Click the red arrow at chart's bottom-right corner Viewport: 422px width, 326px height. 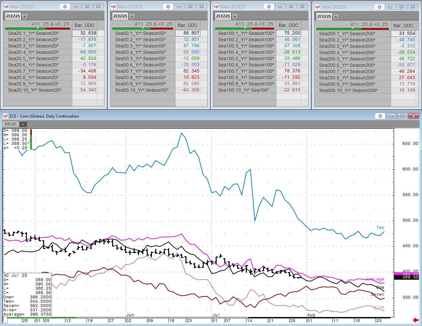[415, 320]
